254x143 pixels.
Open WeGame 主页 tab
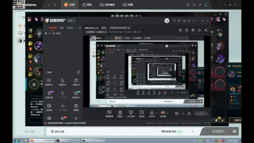click(x=70, y=5)
